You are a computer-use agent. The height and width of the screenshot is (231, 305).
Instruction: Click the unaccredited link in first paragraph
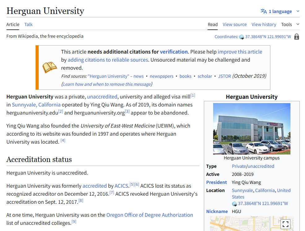[x=102, y=97]
